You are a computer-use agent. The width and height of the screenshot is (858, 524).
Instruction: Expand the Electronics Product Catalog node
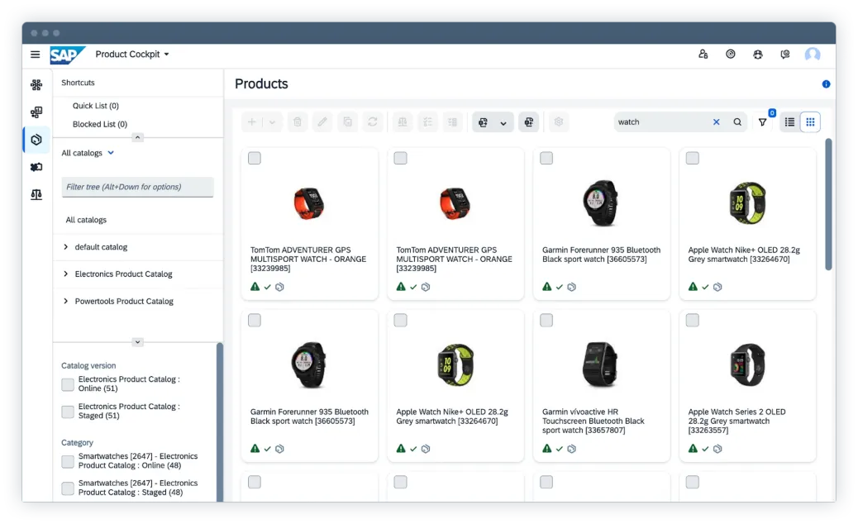coord(65,274)
